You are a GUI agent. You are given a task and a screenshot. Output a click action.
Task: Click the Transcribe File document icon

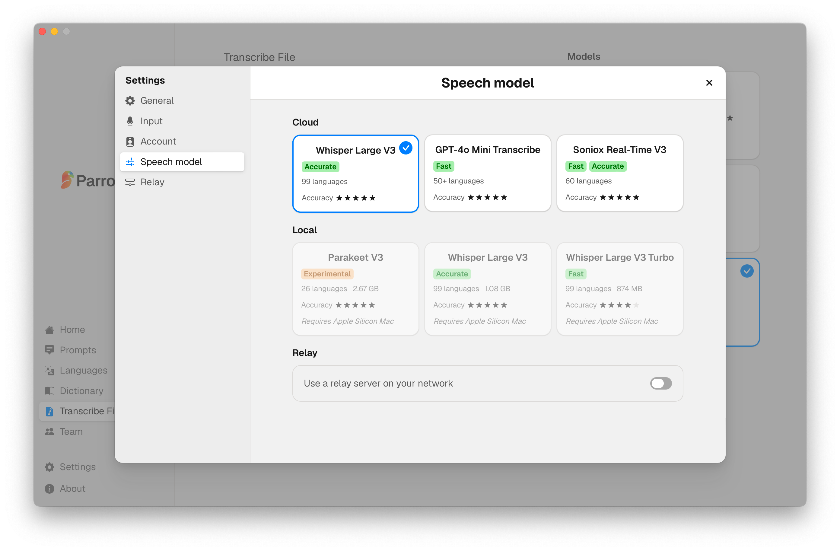coord(49,411)
